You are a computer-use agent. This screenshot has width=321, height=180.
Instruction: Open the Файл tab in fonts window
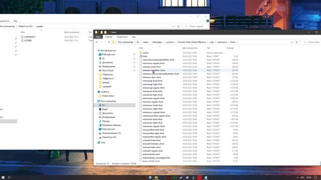click(98, 37)
